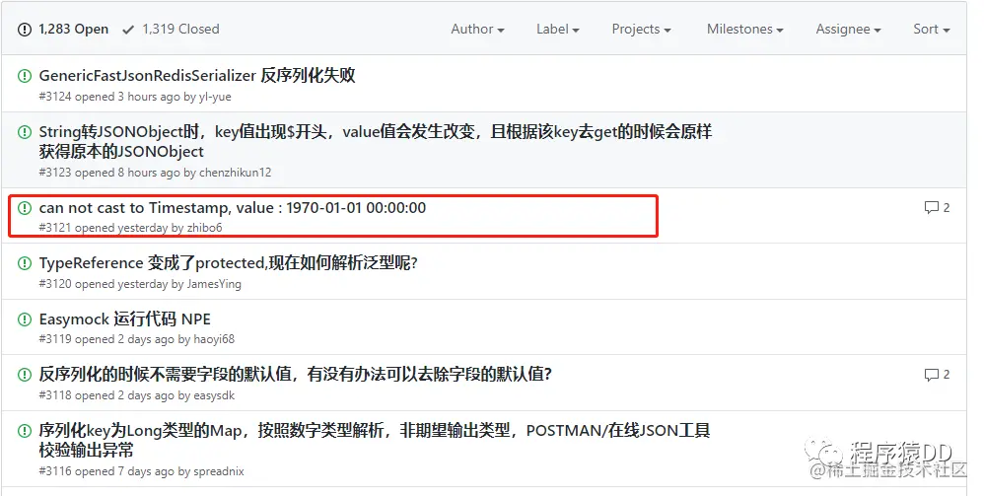Click the open-issue icon next to 1,283 Open

click(25, 30)
